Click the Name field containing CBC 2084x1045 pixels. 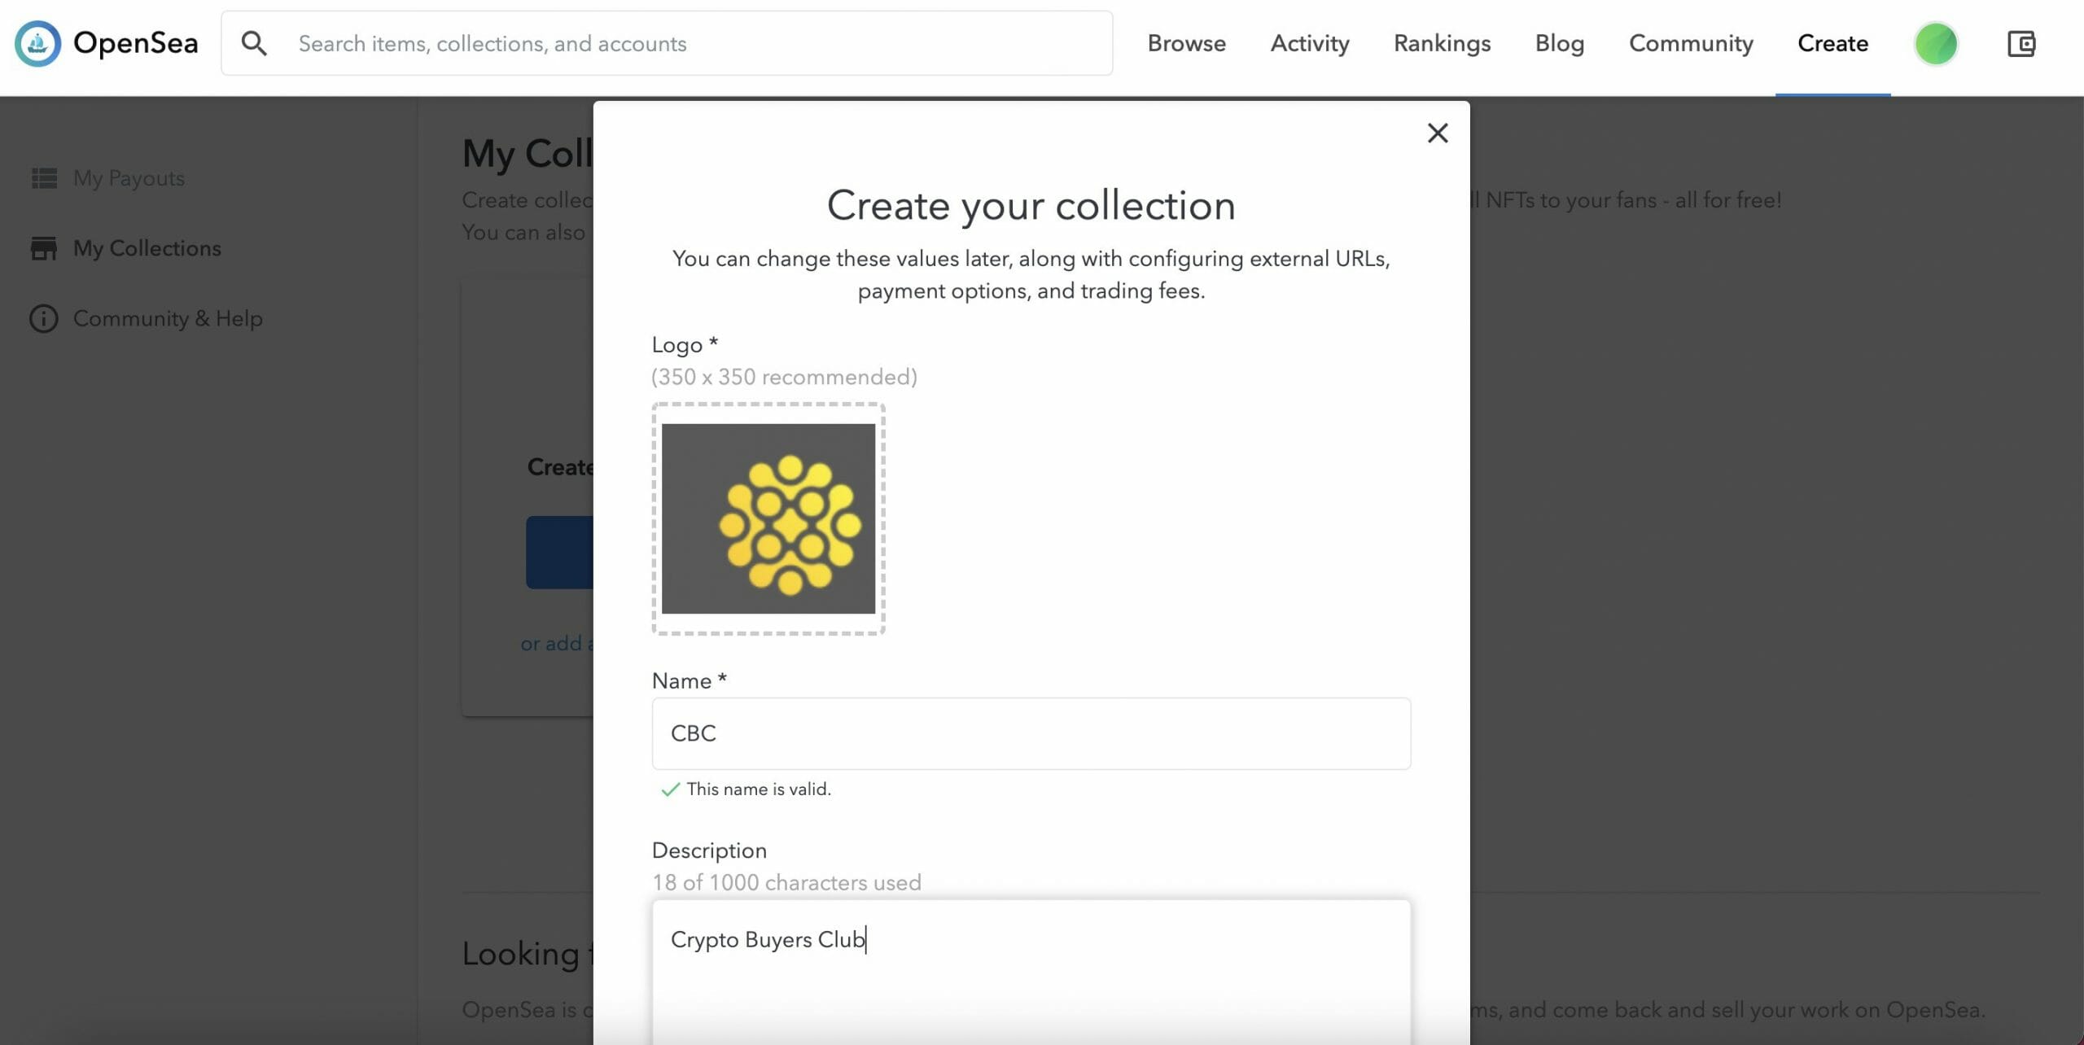1031,733
